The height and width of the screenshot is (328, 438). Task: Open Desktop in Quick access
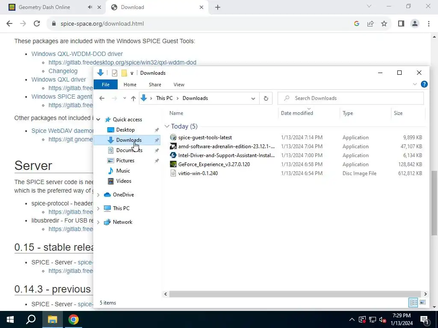[x=125, y=130]
